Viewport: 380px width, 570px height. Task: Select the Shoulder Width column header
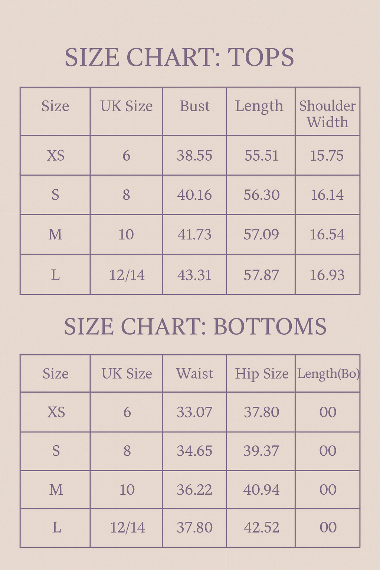[x=327, y=114]
